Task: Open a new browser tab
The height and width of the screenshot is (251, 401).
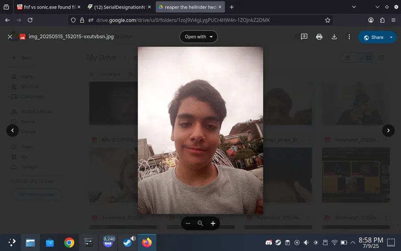Action: coord(231,7)
